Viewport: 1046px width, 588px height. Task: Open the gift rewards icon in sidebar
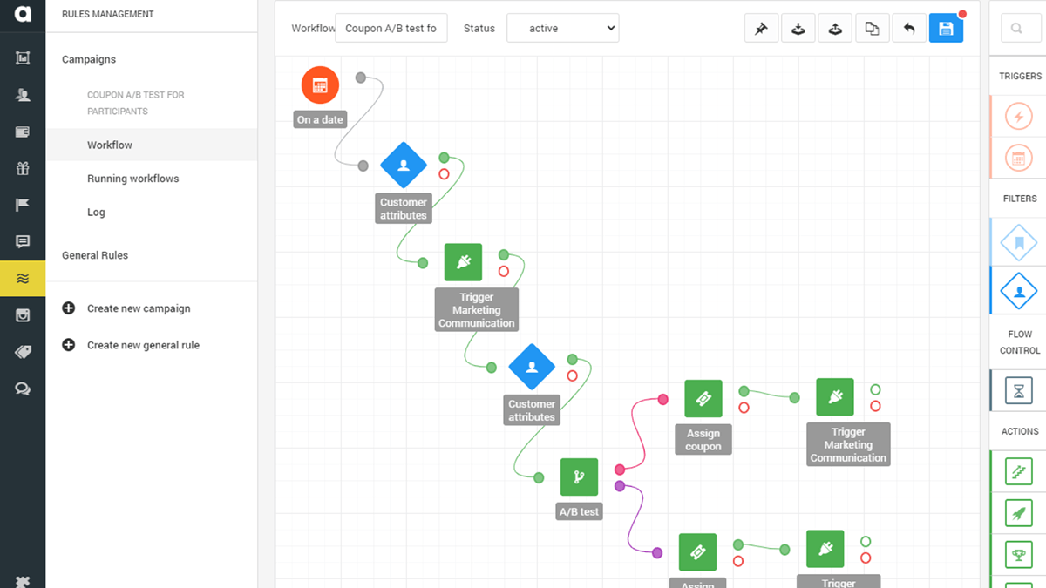pyautogui.click(x=23, y=169)
